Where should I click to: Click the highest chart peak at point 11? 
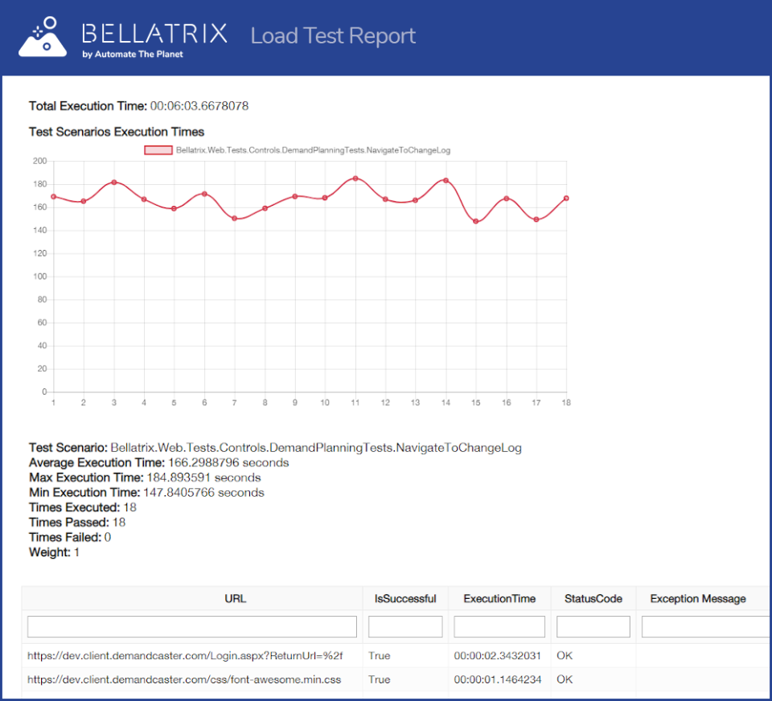(355, 178)
